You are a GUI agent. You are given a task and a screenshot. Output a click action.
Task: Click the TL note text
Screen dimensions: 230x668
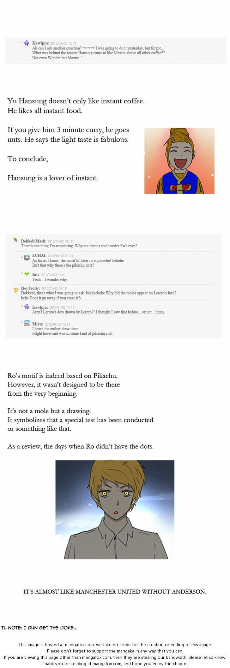coord(39,628)
